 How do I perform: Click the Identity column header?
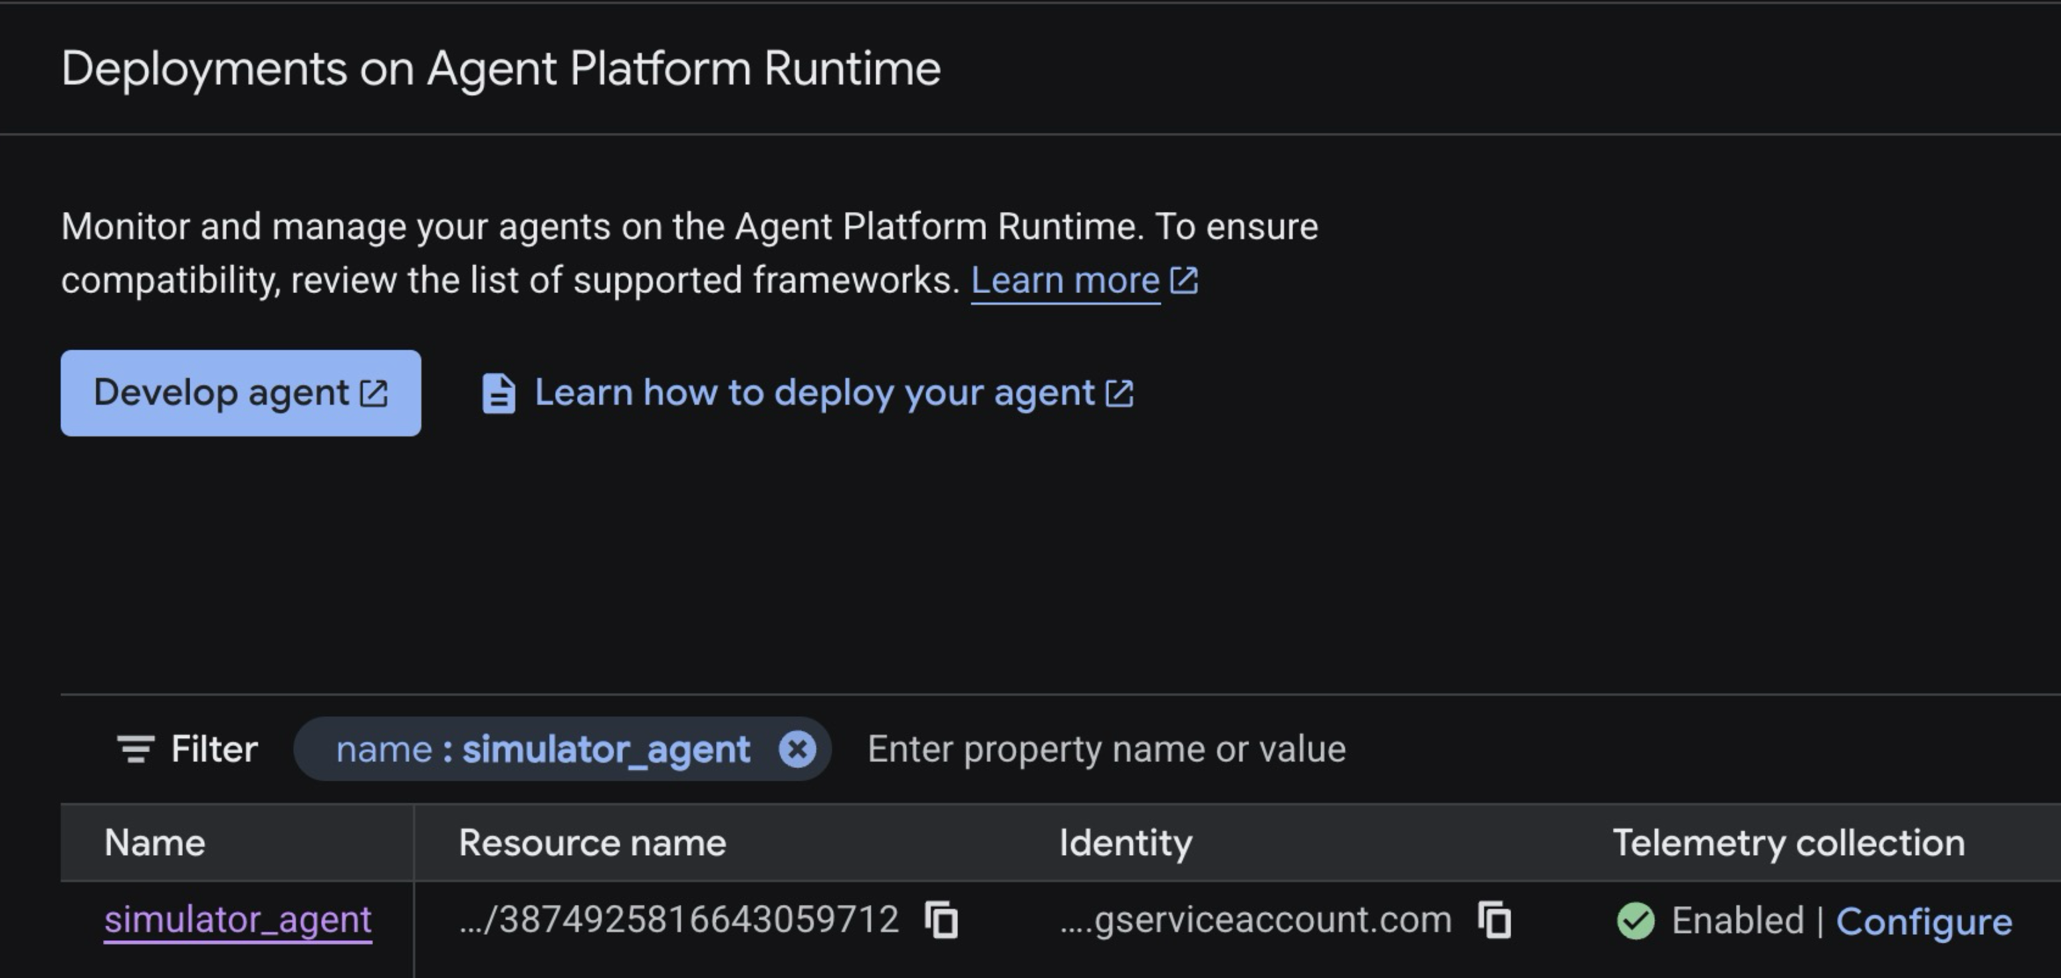[1125, 843]
